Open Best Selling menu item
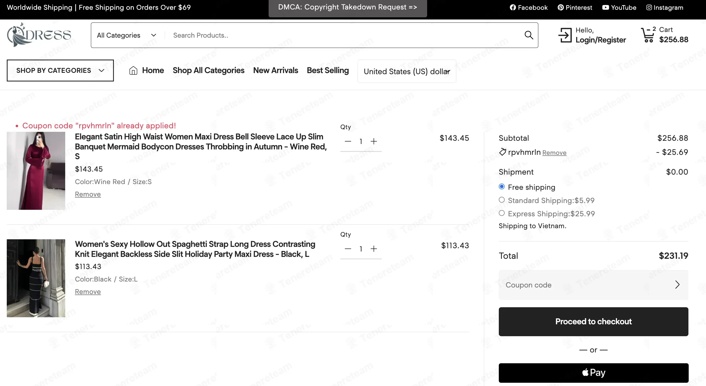The width and height of the screenshot is (706, 386). pyautogui.click(x=328, y=70)
